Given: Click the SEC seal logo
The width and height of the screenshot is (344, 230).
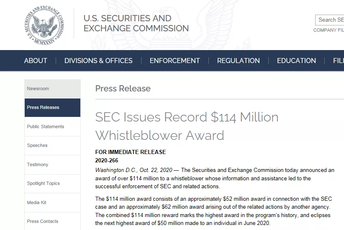Looking at the screenshot, I should pyautogui.click(x=45, y=24).
